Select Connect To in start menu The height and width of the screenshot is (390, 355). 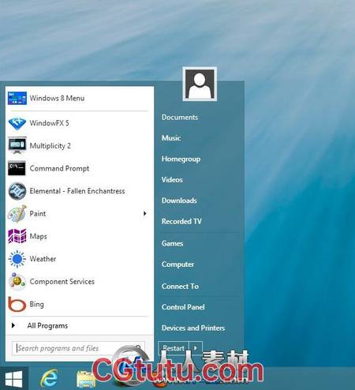pyautogui.click(x=180, y=286)
